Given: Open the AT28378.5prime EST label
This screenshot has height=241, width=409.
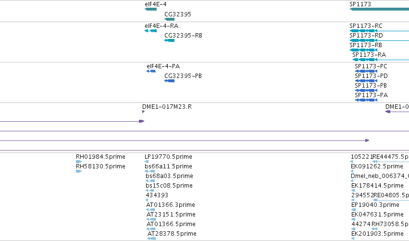Looking at the screenshot, I should tap(172, 234).
